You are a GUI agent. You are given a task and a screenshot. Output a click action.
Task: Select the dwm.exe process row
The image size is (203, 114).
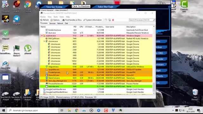point(96,33)
